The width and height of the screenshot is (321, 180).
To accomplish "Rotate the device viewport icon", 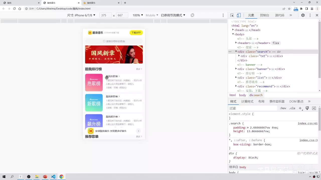I will coord(192,15).
